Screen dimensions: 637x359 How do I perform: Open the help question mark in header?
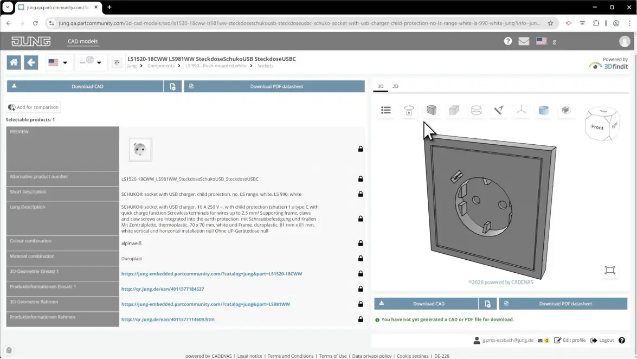coord(508,41)
